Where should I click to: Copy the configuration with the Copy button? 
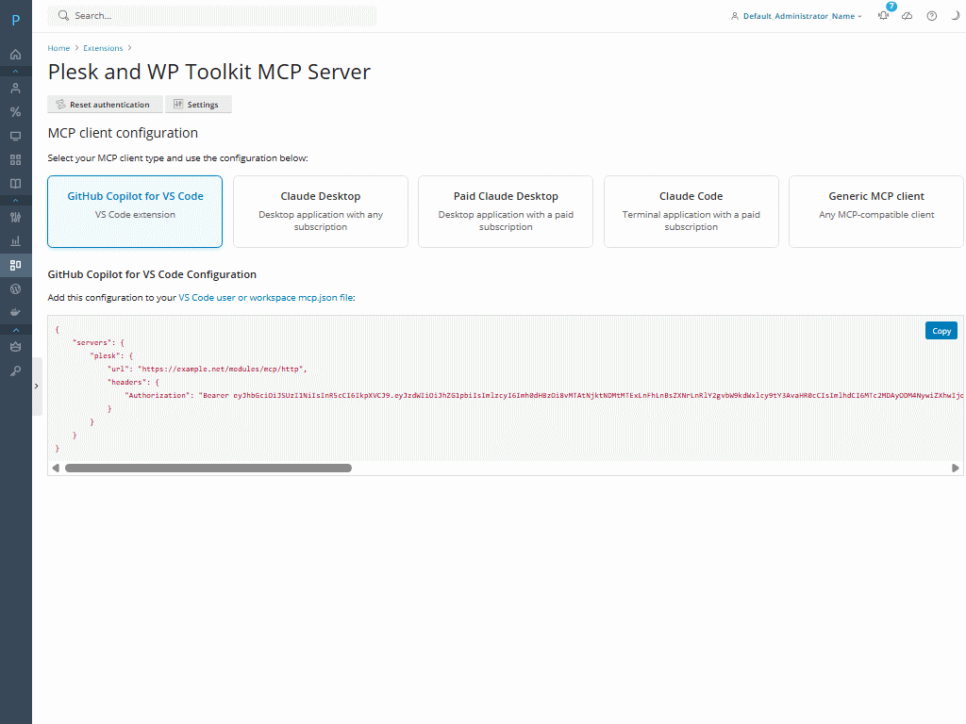(941, 331)
